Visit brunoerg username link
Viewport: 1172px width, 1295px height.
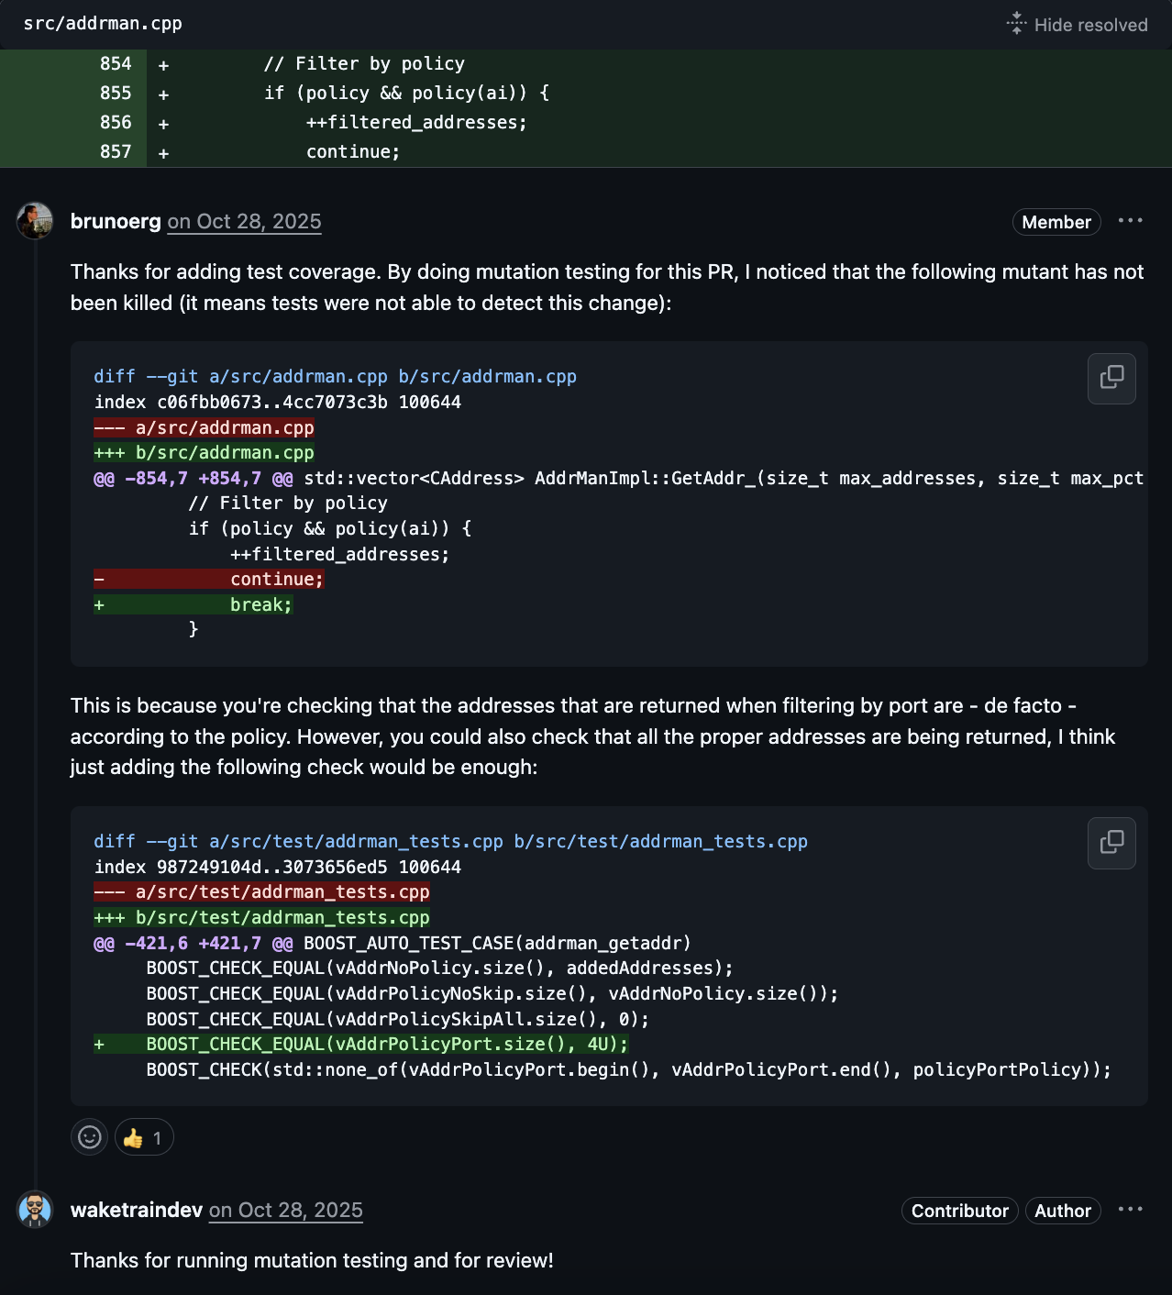116,222
